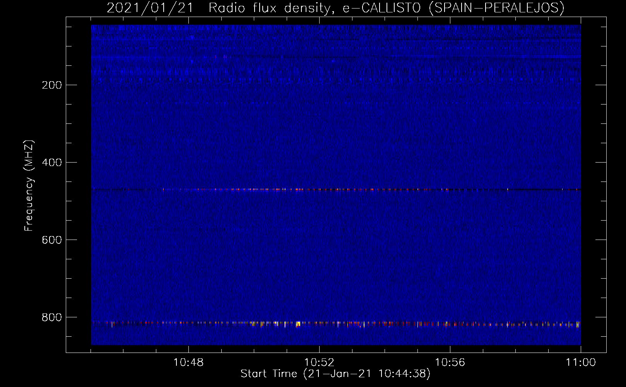Screen dimensions: 626x387
Task: Click the bright yellow burst near 820 MHz
Action: tap(298, 324)
